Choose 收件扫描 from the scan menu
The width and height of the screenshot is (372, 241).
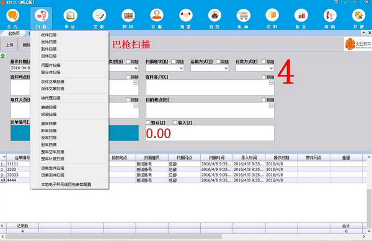tap(48, 35)
